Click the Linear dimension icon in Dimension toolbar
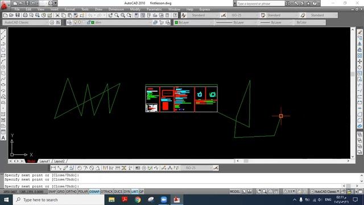364x205 pixels. [53, 168]
